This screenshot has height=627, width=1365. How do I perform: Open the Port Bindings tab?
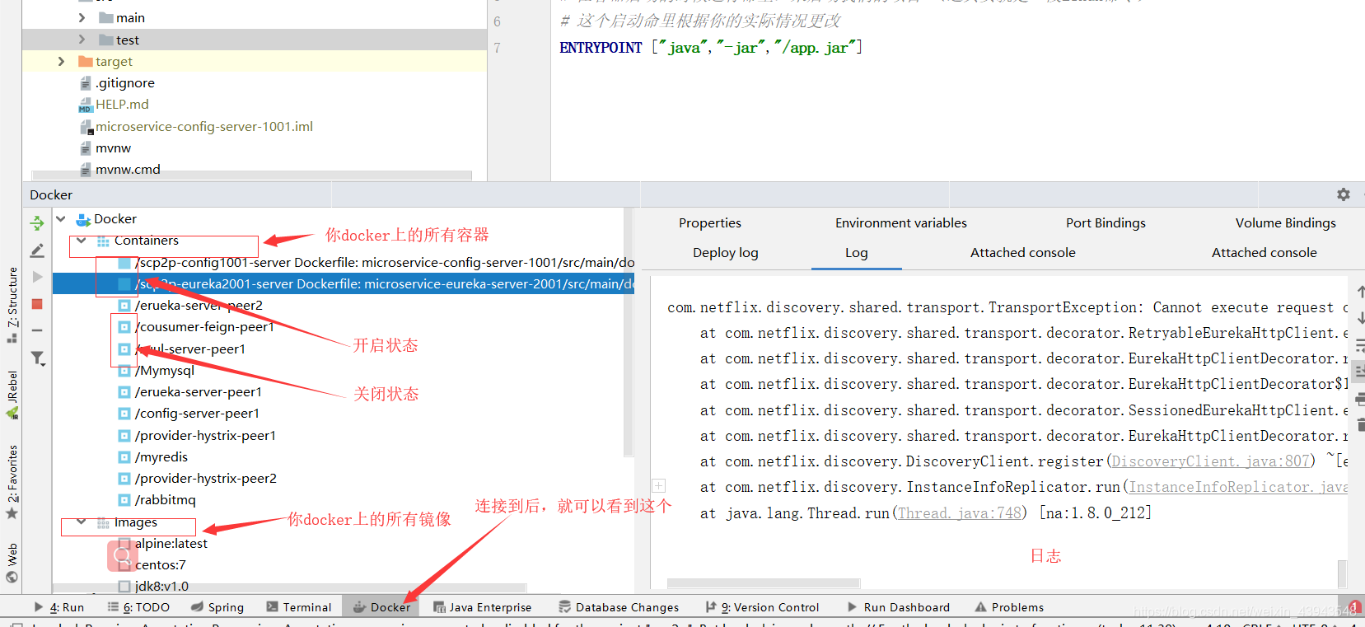pyautogui.click(x=1106, y=223)
